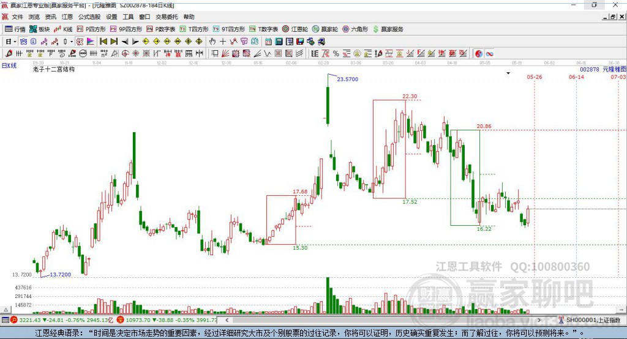Image resolution: width=627 pixels, height=339 pixels.
Task: Open the 交易委托 menu
Action: pyautogui.click(x=167, y=17)
